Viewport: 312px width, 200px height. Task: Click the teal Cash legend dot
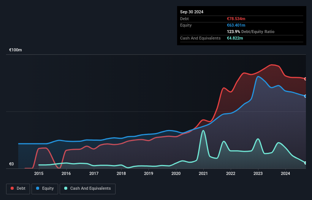click(66, 188)
